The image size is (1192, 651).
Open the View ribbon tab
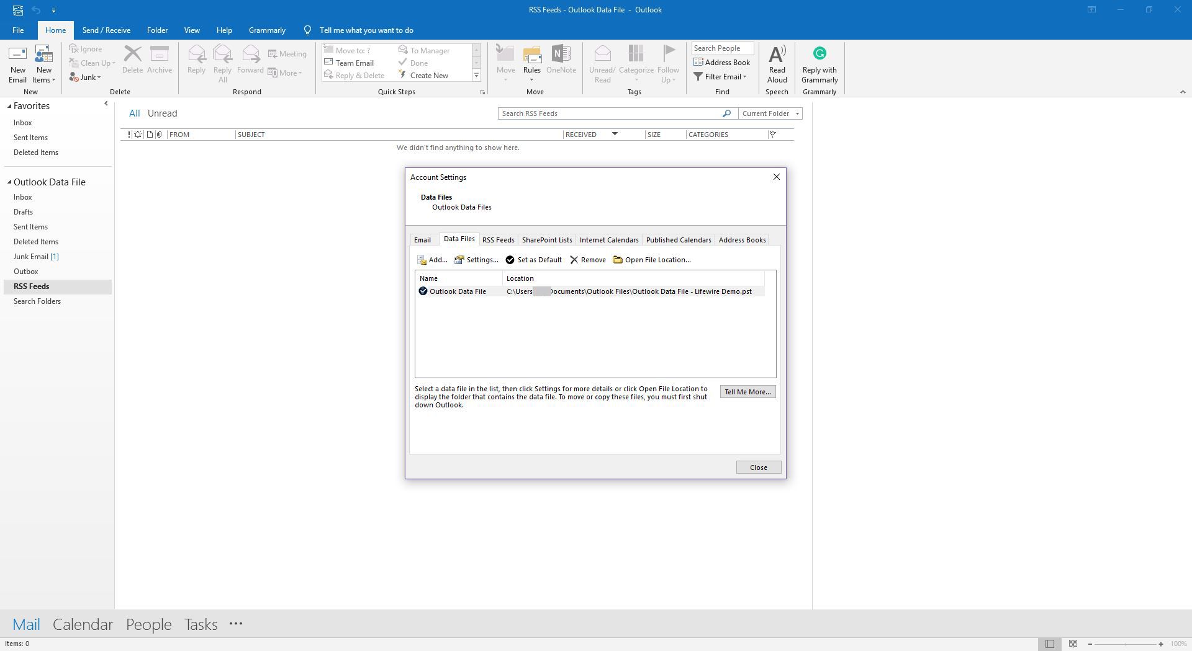point(192,30)
